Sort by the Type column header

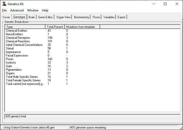coord(25,27)
